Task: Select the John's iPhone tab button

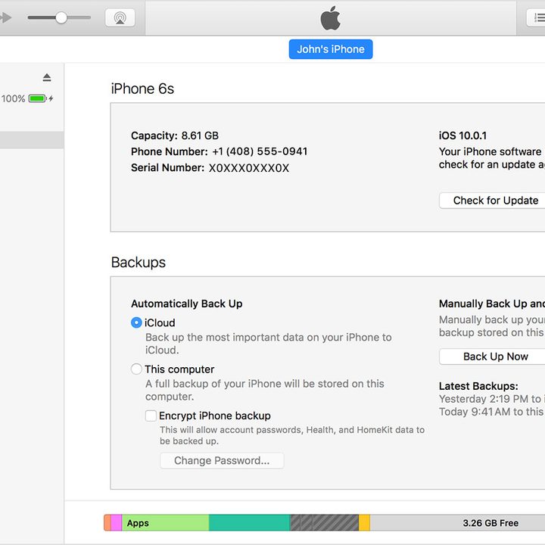Action: 331,49
